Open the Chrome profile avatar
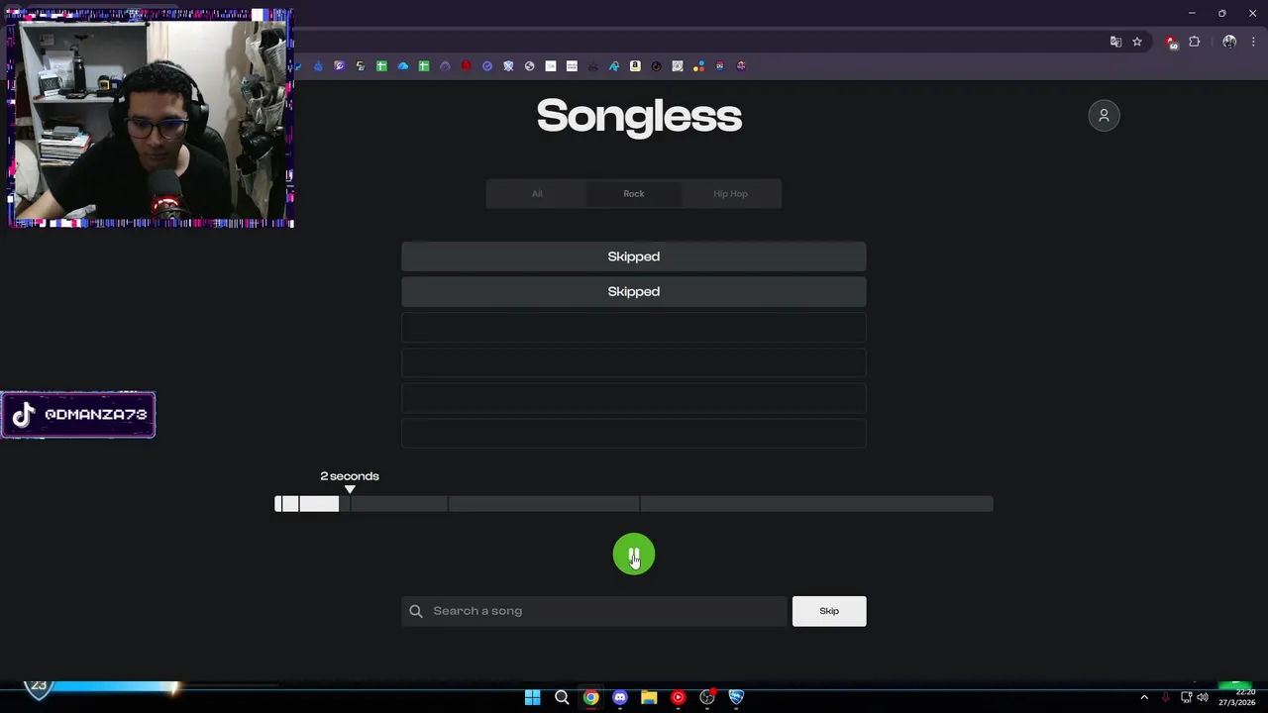 [1229, 42]
